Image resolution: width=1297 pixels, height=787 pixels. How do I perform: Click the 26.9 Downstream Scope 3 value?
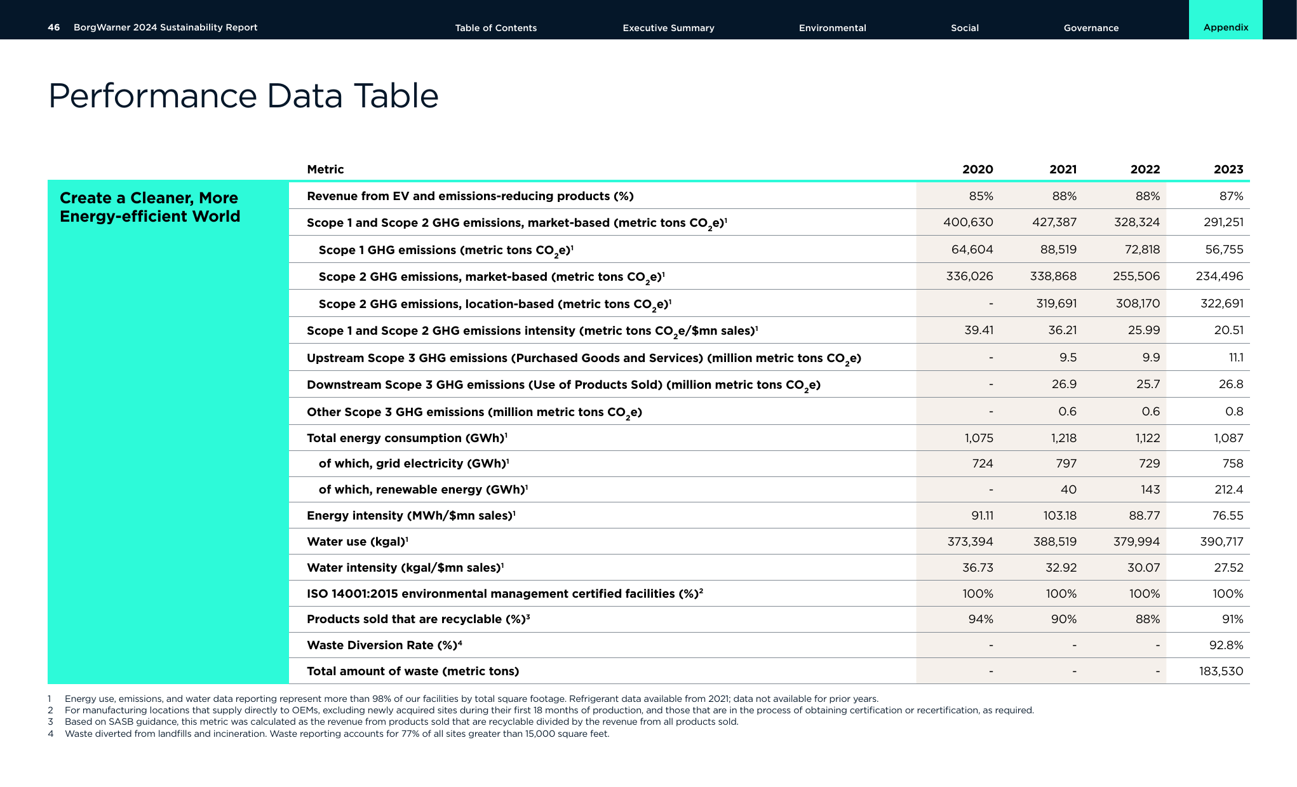(1064, 384)
